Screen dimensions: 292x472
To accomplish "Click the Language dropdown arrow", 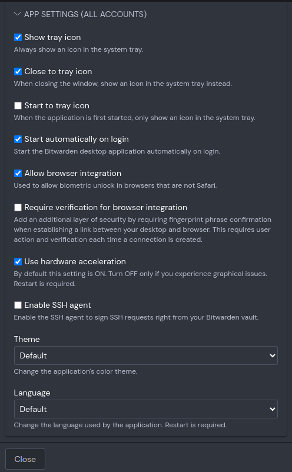I will [272, 409].
